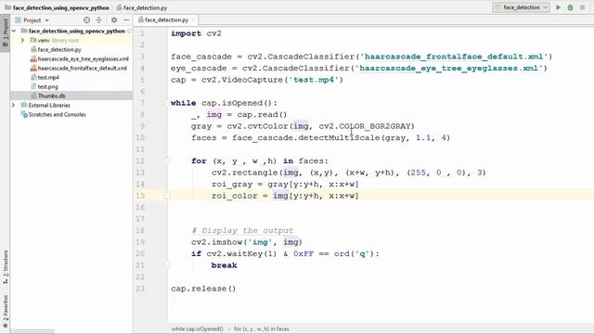The image size is (594, 334).
Task: Open the face_detection run configuration dropdown
Action: (522, 7)
